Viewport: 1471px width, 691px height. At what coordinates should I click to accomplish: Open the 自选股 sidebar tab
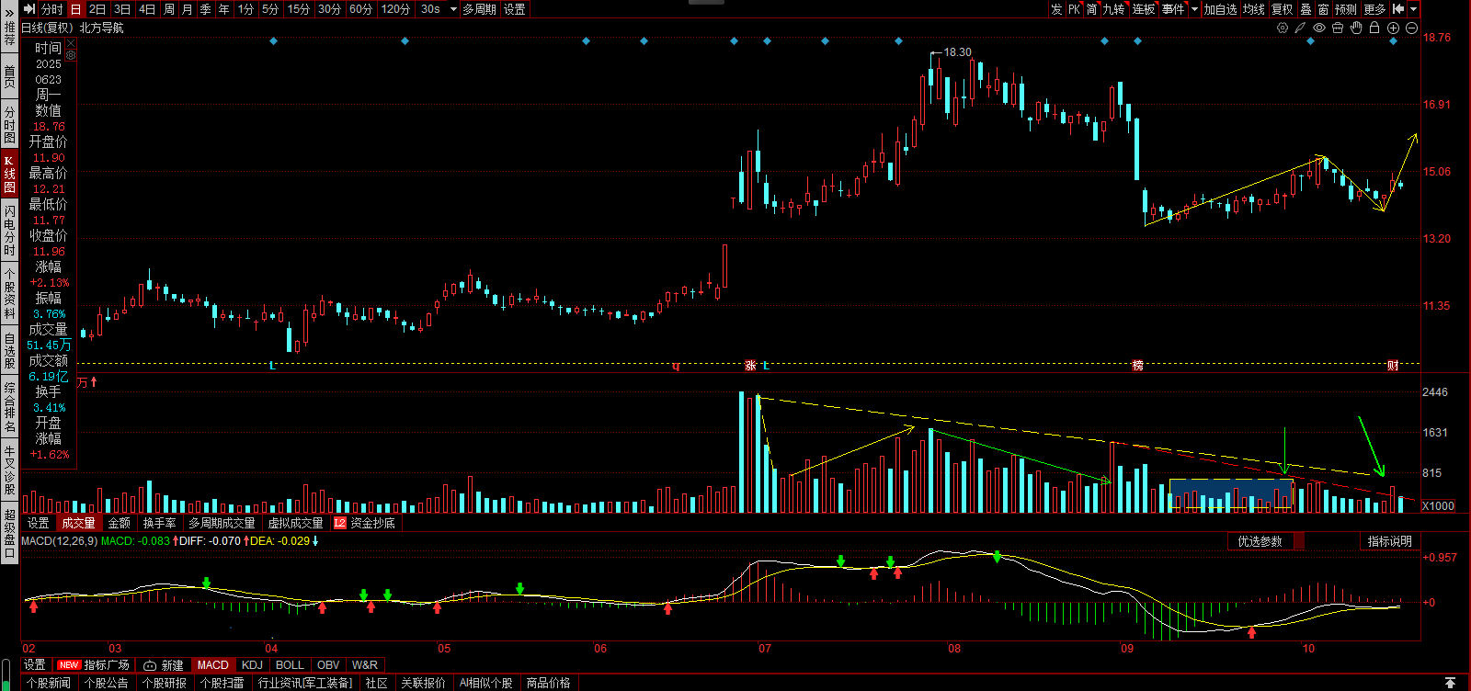(9, 351)
